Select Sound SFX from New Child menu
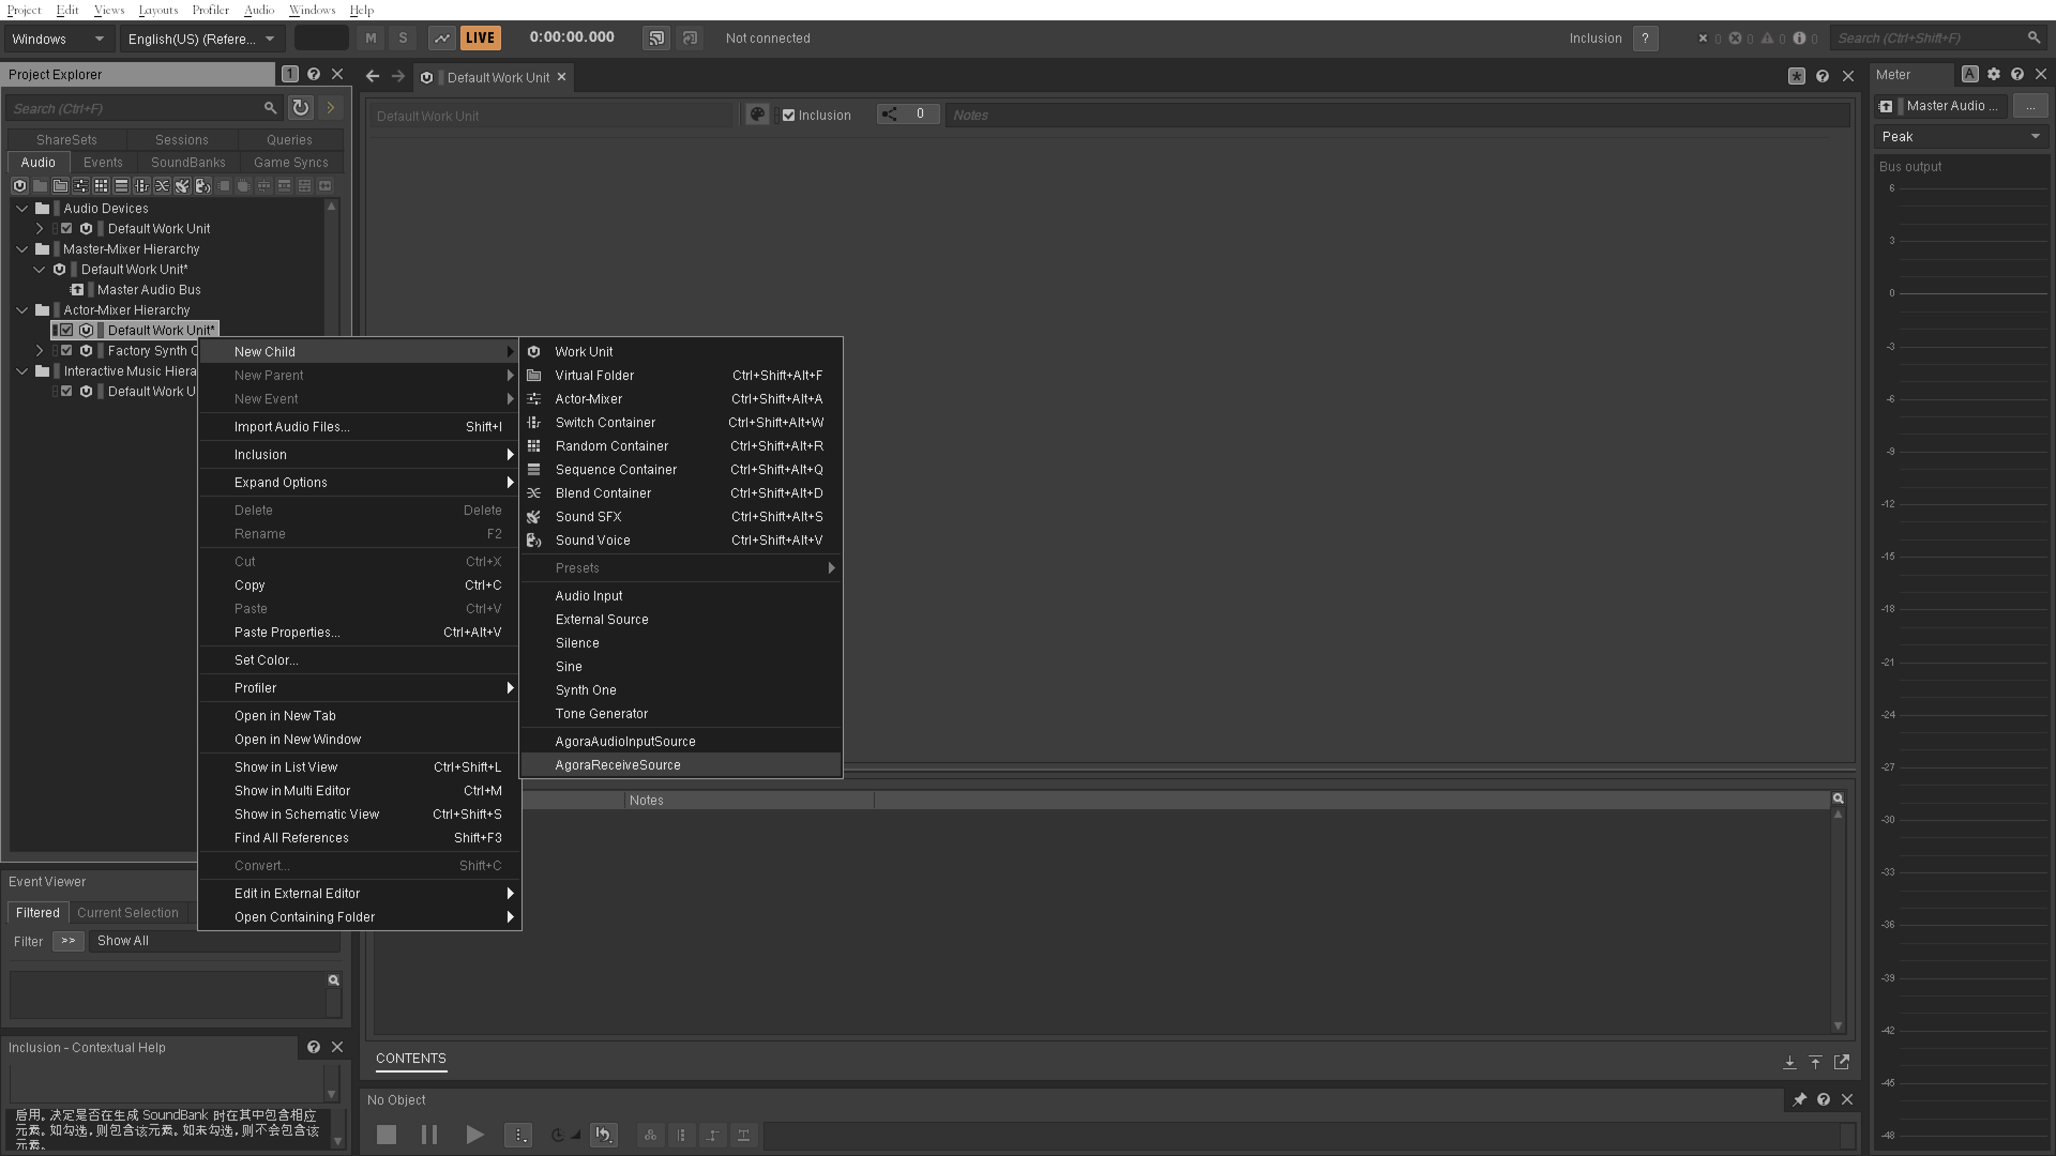2056x1156 pixels. coord(589,515)
